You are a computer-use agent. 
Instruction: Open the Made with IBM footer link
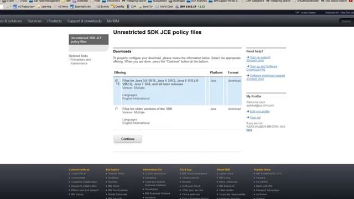(x=264, y=186)
